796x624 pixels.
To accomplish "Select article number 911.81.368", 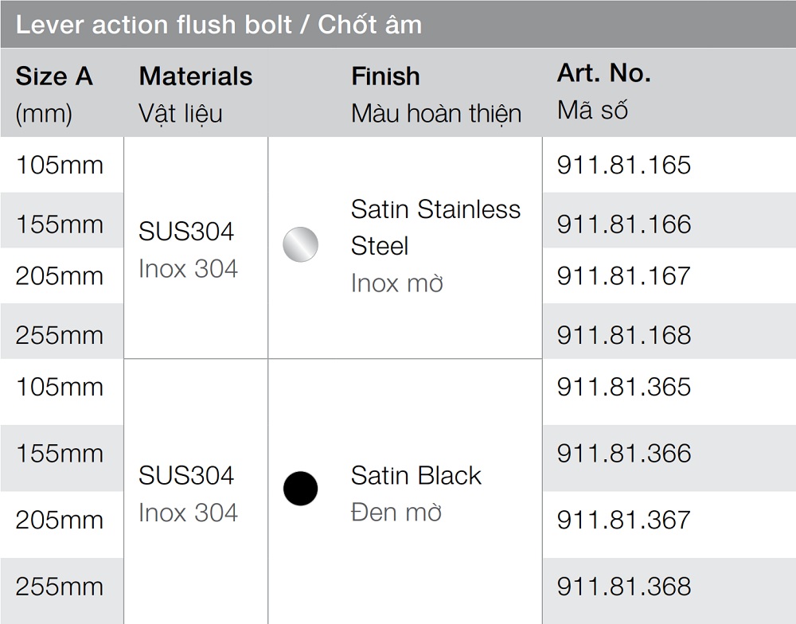I will click(x=623, y=587).
